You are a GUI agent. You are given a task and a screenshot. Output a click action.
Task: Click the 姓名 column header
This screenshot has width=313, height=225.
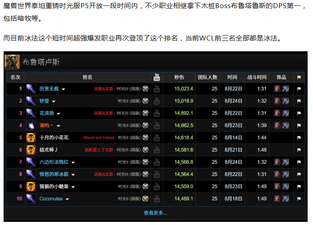pos(87,77)
